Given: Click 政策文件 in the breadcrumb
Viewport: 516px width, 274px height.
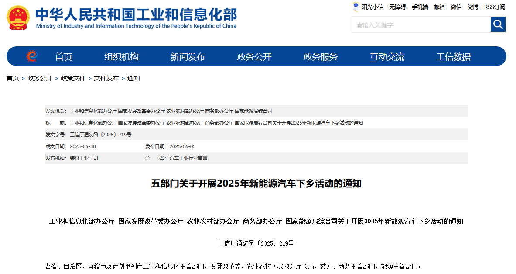Looking at the screenshot, I should coord(73,78).
